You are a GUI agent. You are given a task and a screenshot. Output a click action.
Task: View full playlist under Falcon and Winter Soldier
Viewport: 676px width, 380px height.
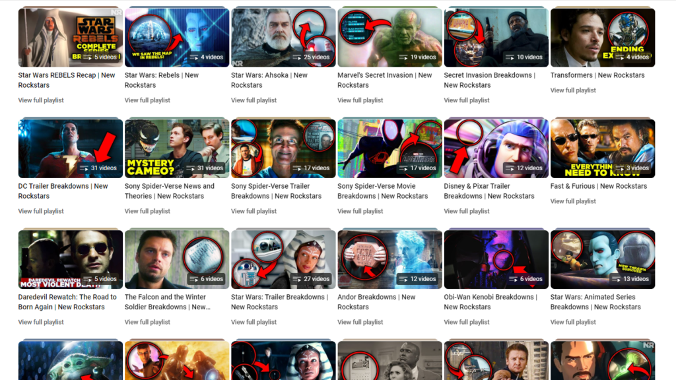[147, 322]
